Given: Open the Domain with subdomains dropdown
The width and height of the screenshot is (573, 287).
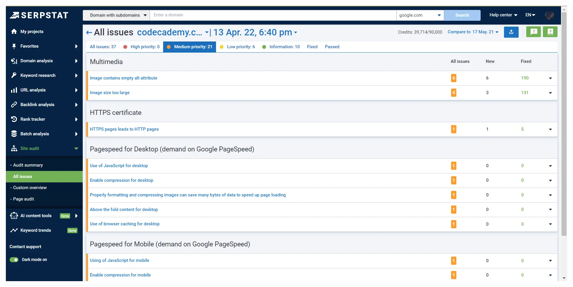Looking at the screenshot, I should tap(116, 15).
